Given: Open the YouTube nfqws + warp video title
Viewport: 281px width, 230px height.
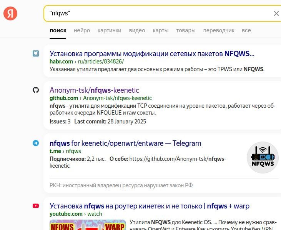Looking at the screenshot, I should pyautogui.click(x=150, y=206).
